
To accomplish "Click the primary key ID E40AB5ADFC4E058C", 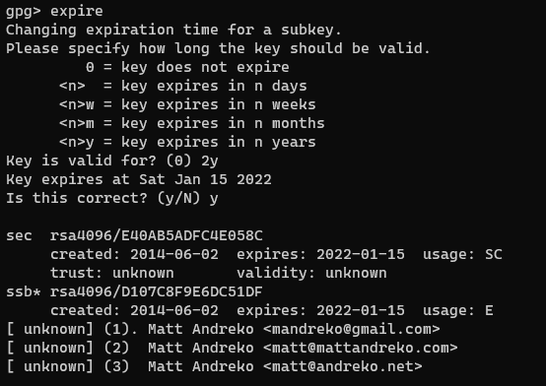I will [x=192, y=235].
